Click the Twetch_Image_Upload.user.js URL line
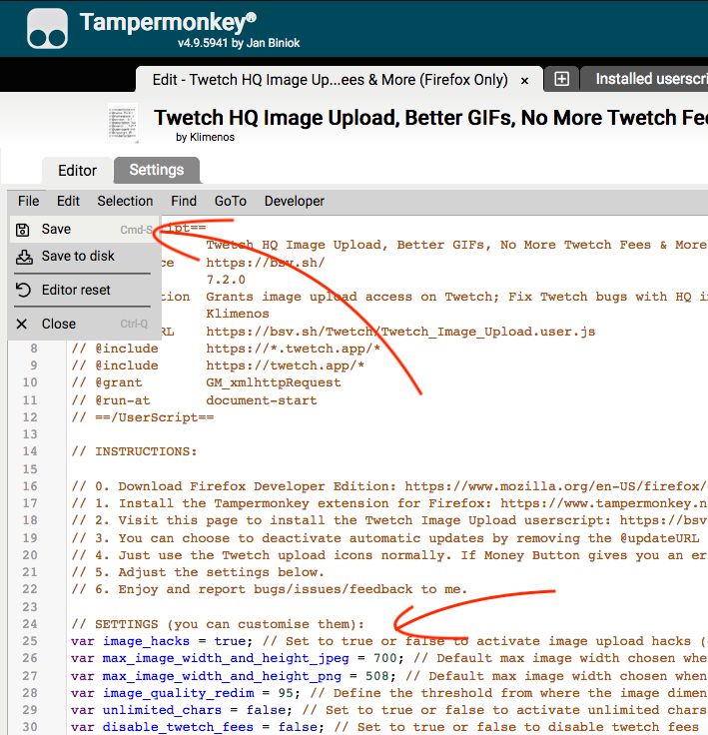Viewport: 708px width, 735px height. click(x=400, y=332)
